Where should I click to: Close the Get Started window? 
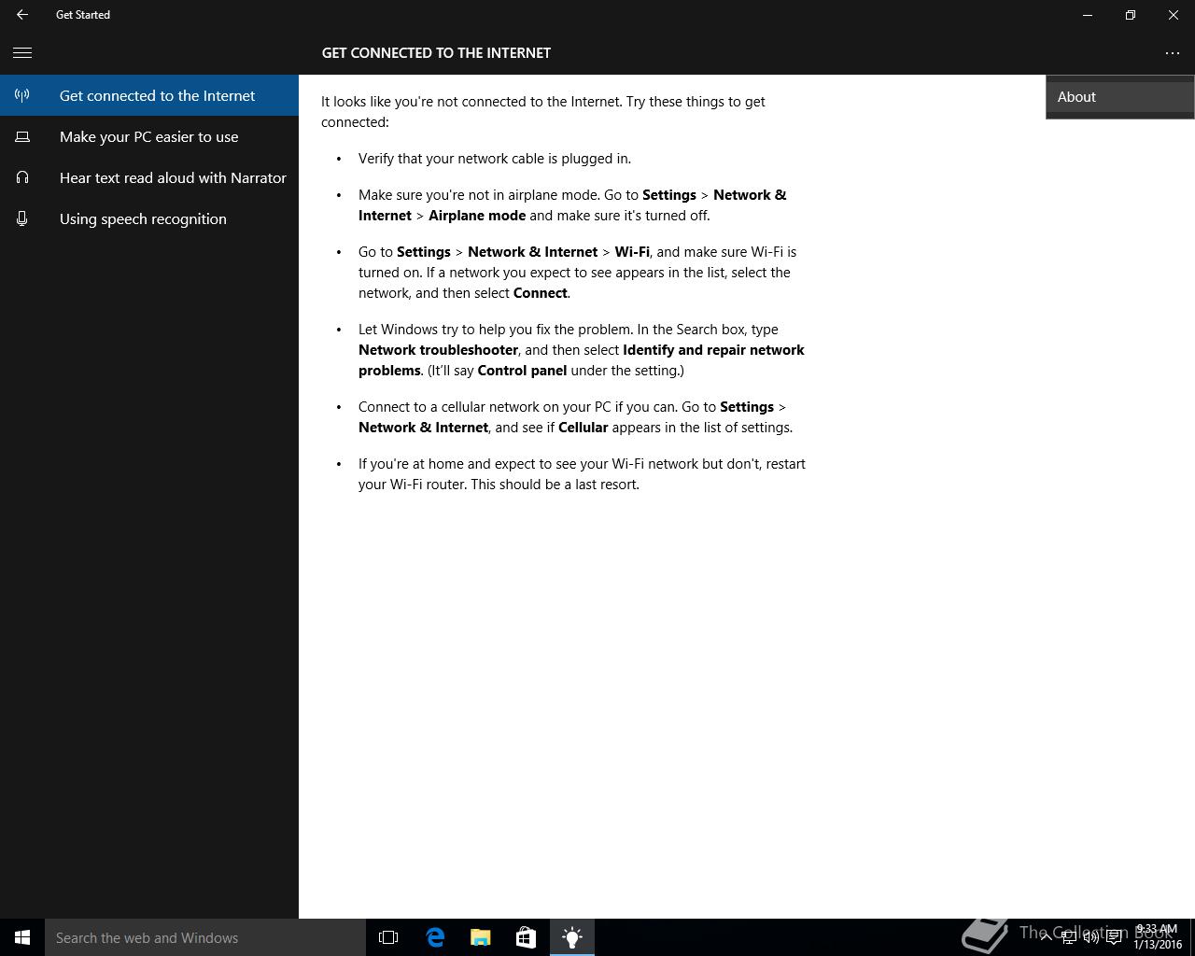click(x=1174, y=15)
